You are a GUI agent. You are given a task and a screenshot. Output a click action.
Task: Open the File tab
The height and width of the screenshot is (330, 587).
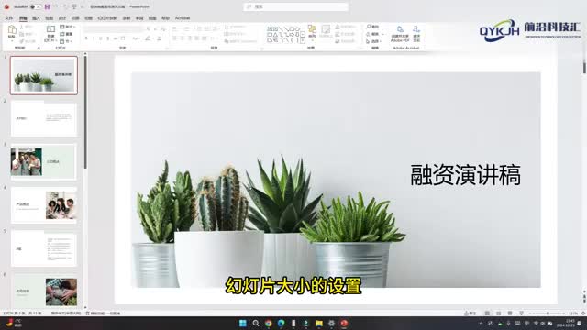tap(8, 18)
